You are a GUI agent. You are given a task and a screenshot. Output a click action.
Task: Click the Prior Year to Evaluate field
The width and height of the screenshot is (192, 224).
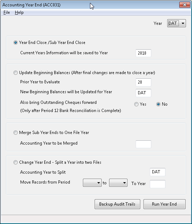pos(143,82)
